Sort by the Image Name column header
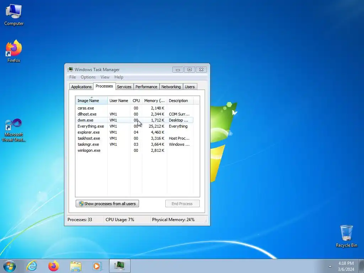The image size is (364, 273). (x=91, y=101)
